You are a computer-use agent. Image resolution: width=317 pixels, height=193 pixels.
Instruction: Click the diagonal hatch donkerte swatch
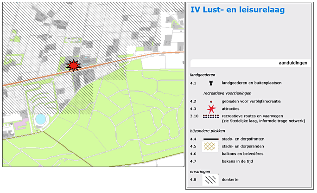click(x=210, y=180)
